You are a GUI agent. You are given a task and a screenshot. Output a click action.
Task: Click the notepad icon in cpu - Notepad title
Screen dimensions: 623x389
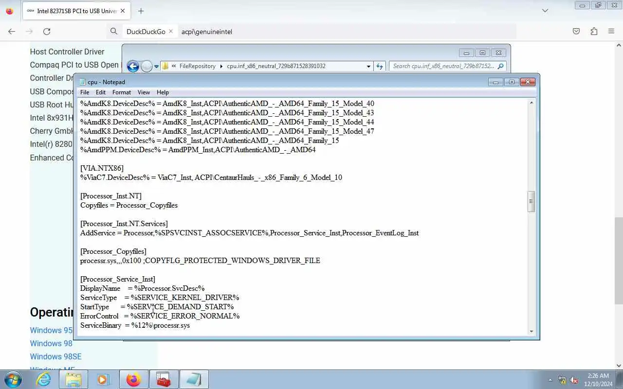(x=82, y=82)
